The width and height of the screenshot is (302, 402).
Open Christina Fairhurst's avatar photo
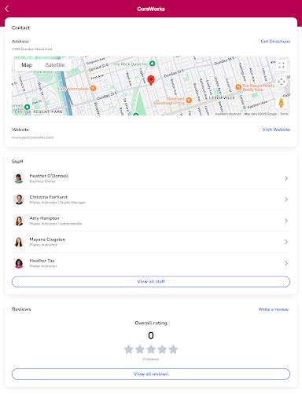(x=19, y=199)
